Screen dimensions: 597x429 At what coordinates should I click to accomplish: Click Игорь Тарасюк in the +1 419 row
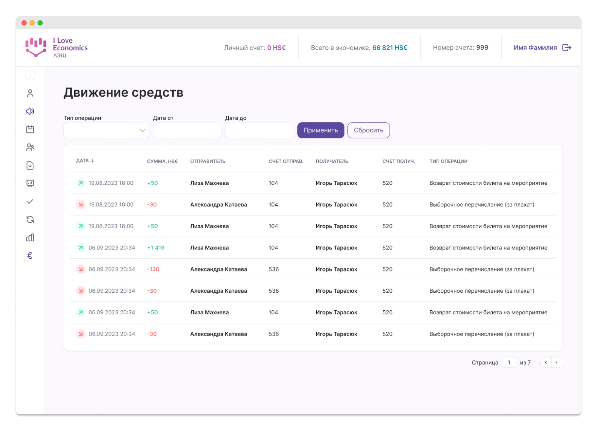[336, 248]
